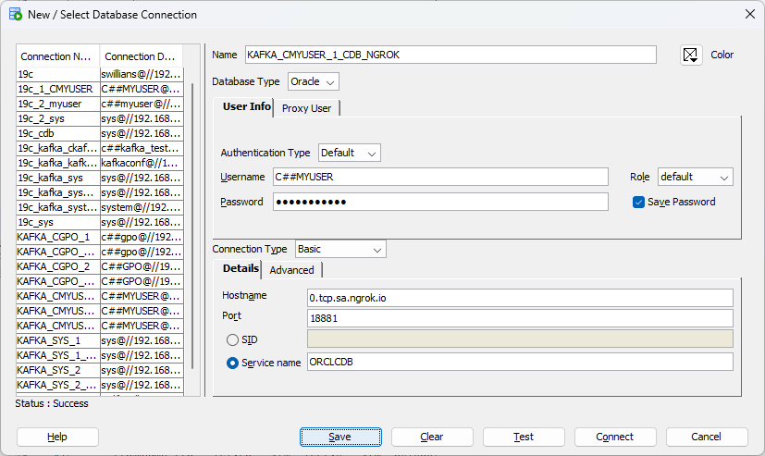Click the Connect button
Viewport: 765px width, 456px height.
[614, 437]
